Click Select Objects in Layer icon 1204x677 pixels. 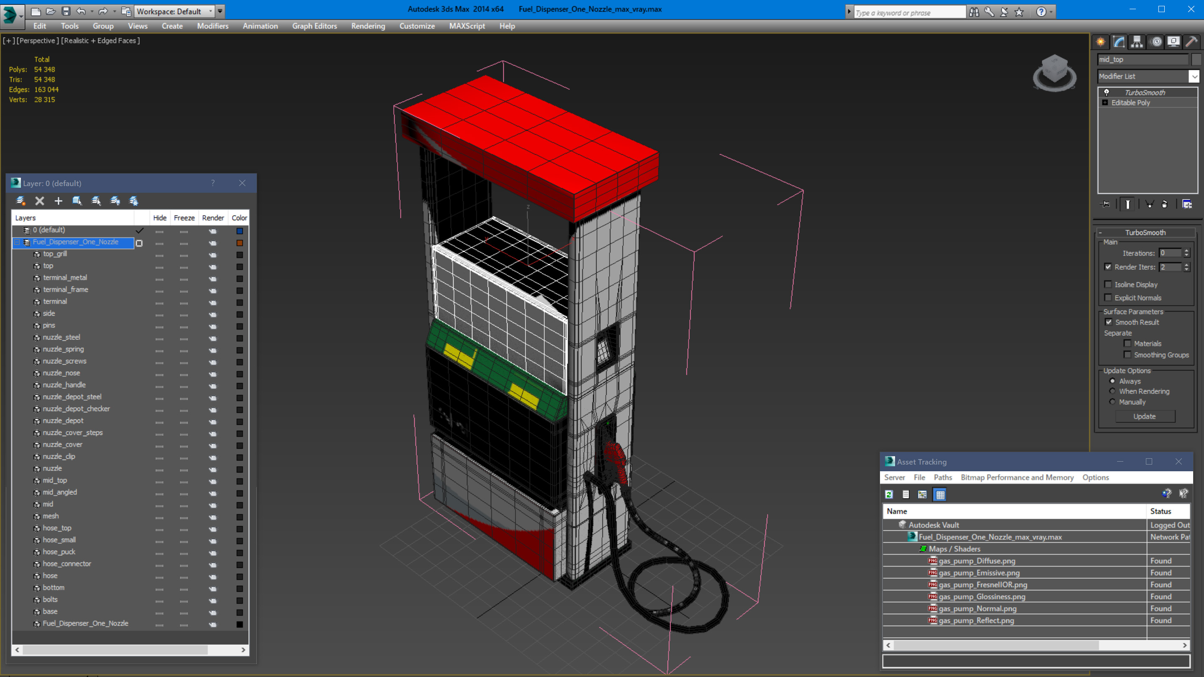77,201
